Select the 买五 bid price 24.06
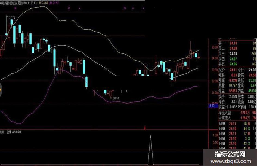 click(233, 64)
